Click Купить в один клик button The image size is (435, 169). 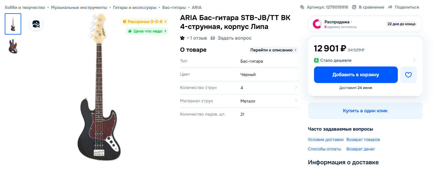click(365, 111)
